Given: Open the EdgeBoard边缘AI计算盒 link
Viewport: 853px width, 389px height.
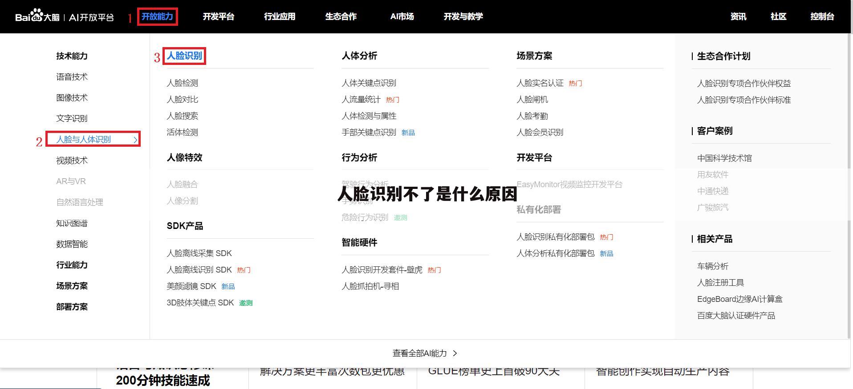Looking at the screenshot, I should (x=739, y=299).
